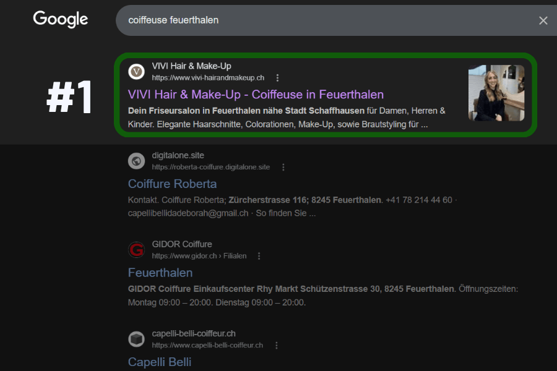Click the GIDOR Coiffure G favicon
Screen dimensions: 557x371
pos(136,250)
